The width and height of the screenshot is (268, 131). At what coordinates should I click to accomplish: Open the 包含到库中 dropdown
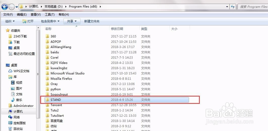click(x=50, y=21)
